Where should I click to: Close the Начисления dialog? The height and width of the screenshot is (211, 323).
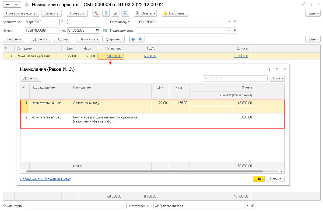tap(284, 69)
